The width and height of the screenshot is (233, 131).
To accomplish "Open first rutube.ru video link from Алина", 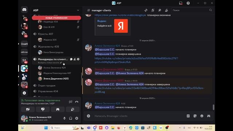I will tap(136, 60).
